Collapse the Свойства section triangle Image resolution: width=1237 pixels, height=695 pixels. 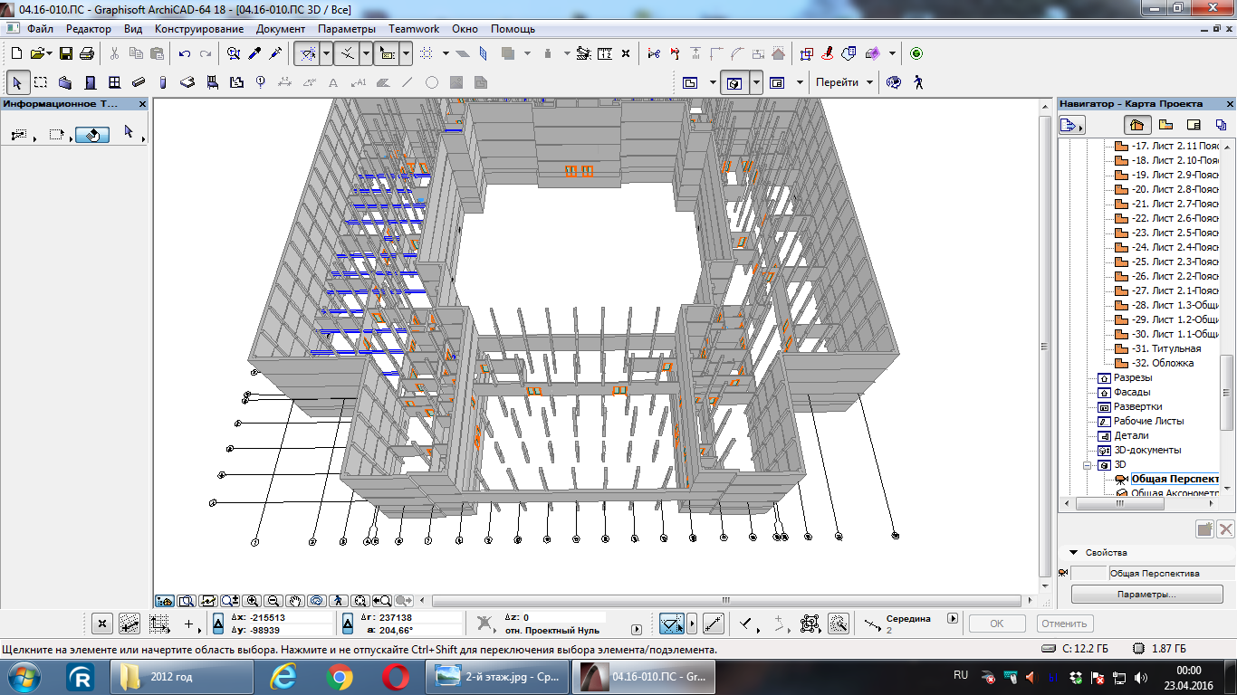(x=1074, y=552)
